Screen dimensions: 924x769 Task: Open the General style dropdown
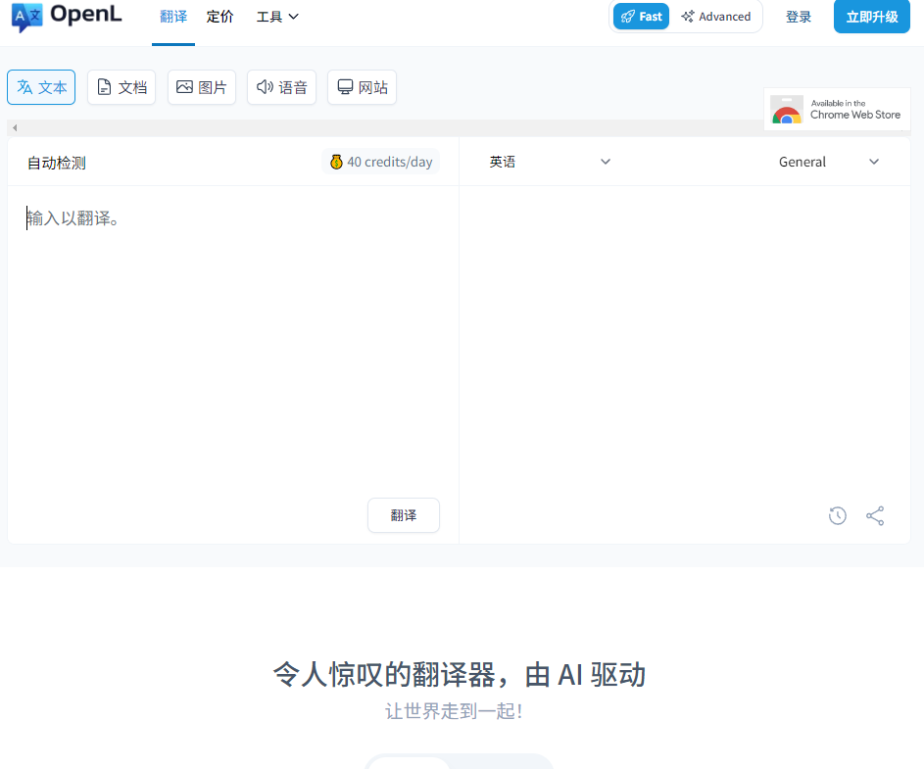(829, 162)
